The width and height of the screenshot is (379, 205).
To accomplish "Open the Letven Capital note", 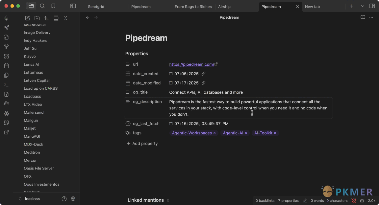I will coord(37,80).
